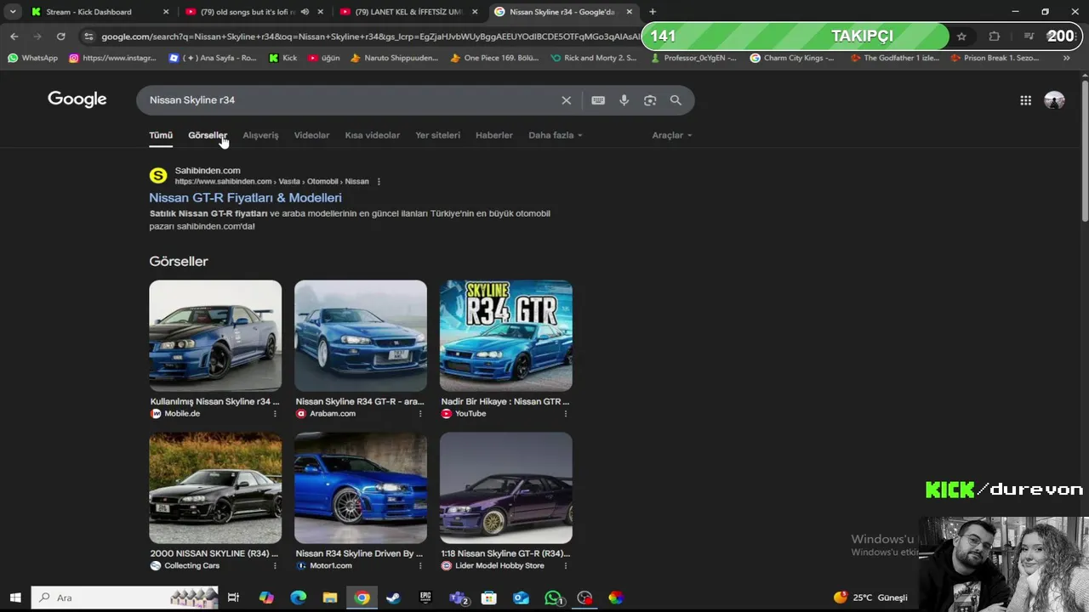Open the Charm City Kings bookmark
This screenshot has width=1089, height=612.
(792, 58)
